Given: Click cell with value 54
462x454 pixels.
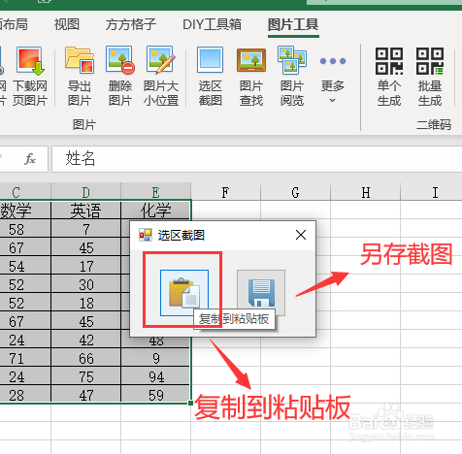Looking at the screenshot, I should 25,266.
